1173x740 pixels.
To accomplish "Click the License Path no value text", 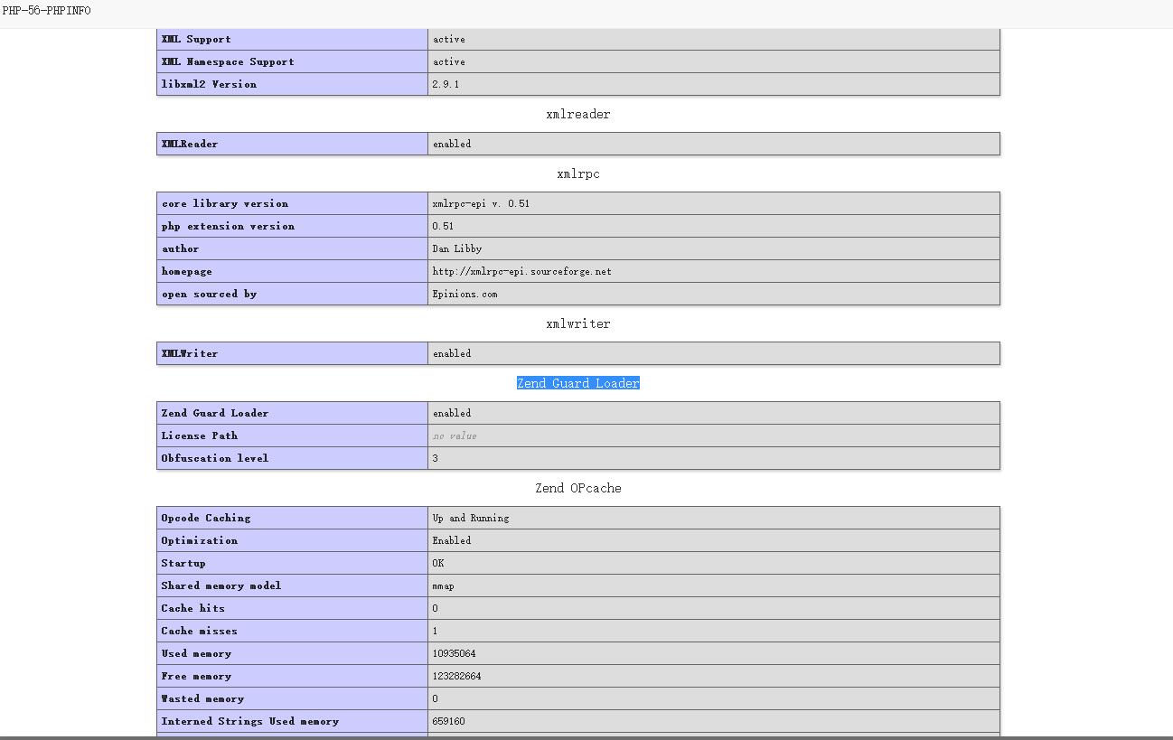I will tap(455, 436).
